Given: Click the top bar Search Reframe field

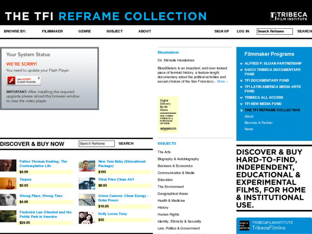Looking at the screenshot, I should [275, 31].
